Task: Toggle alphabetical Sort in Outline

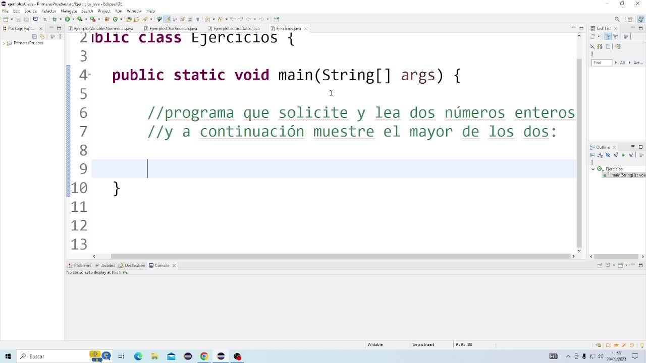Action: [x=600, y=155]
